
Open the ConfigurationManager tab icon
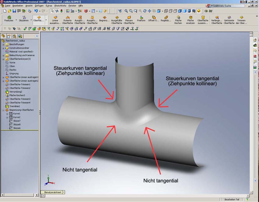pyautogui.click(x=15, y=36)
